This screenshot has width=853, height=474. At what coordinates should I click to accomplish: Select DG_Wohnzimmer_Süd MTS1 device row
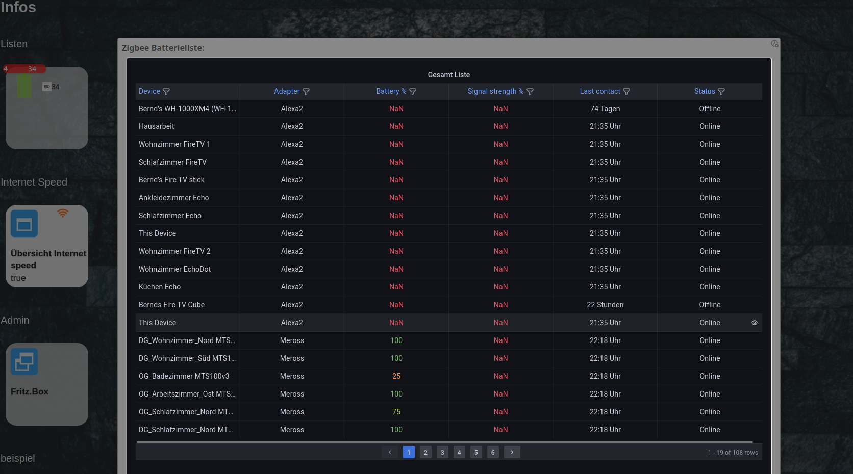tap(449, 358)
